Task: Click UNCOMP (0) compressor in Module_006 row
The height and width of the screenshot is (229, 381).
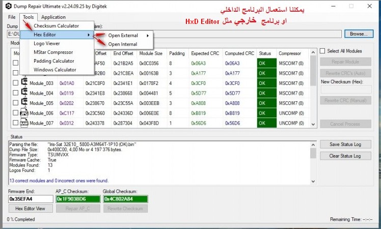Action: point(291,113)
